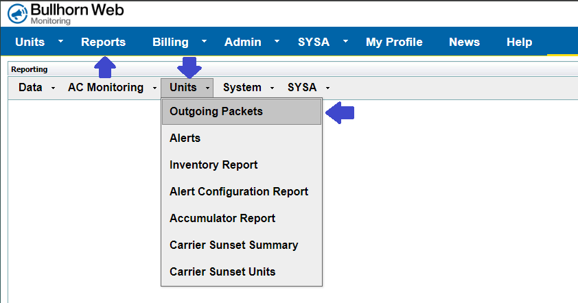Viewport: 578px width, 303px height.
Task: Open the AC Monitoring reporting submenu
Action: point(106,88)
